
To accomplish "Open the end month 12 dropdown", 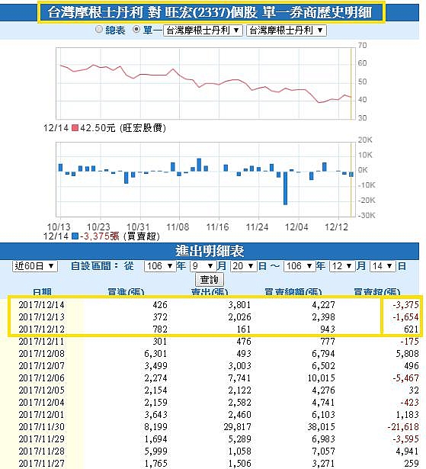I will [x=342, y=265].
